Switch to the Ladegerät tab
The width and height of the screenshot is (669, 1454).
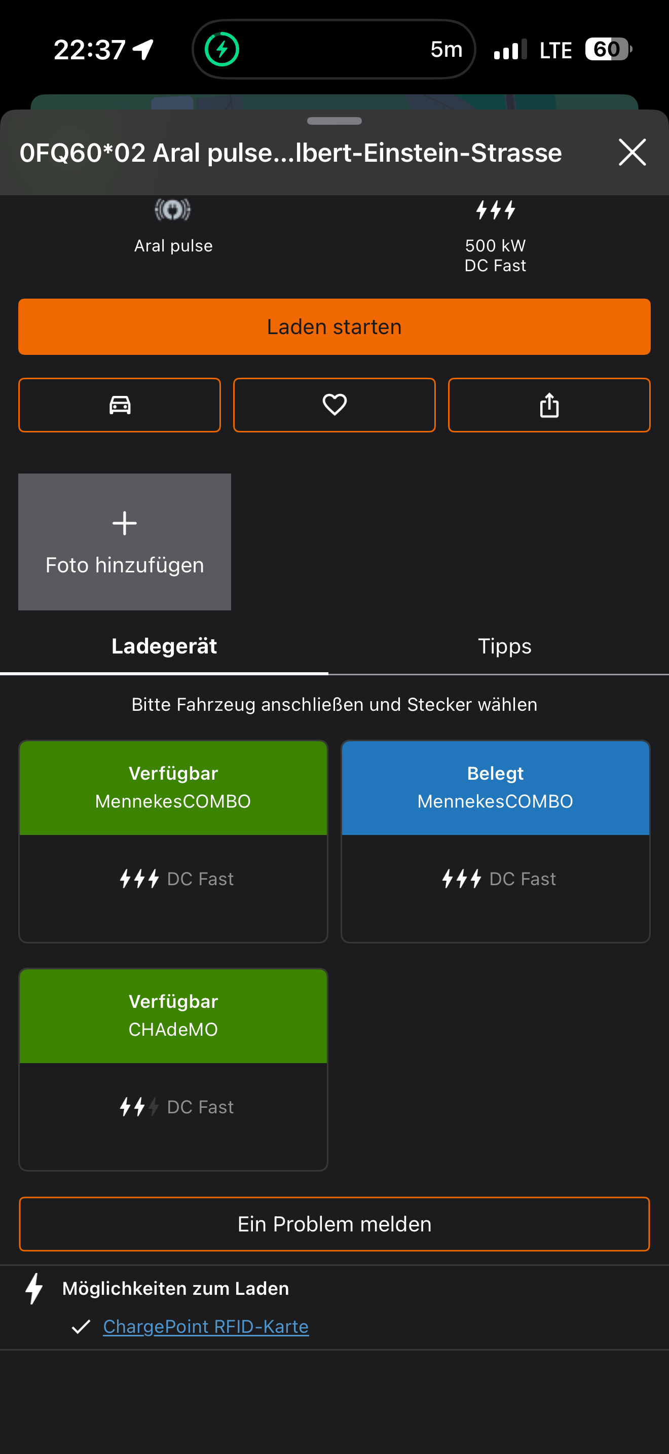tap(164, 646)
